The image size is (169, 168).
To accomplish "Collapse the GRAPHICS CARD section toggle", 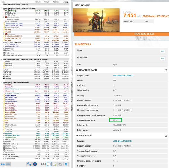I will click(x=166, y=70).
